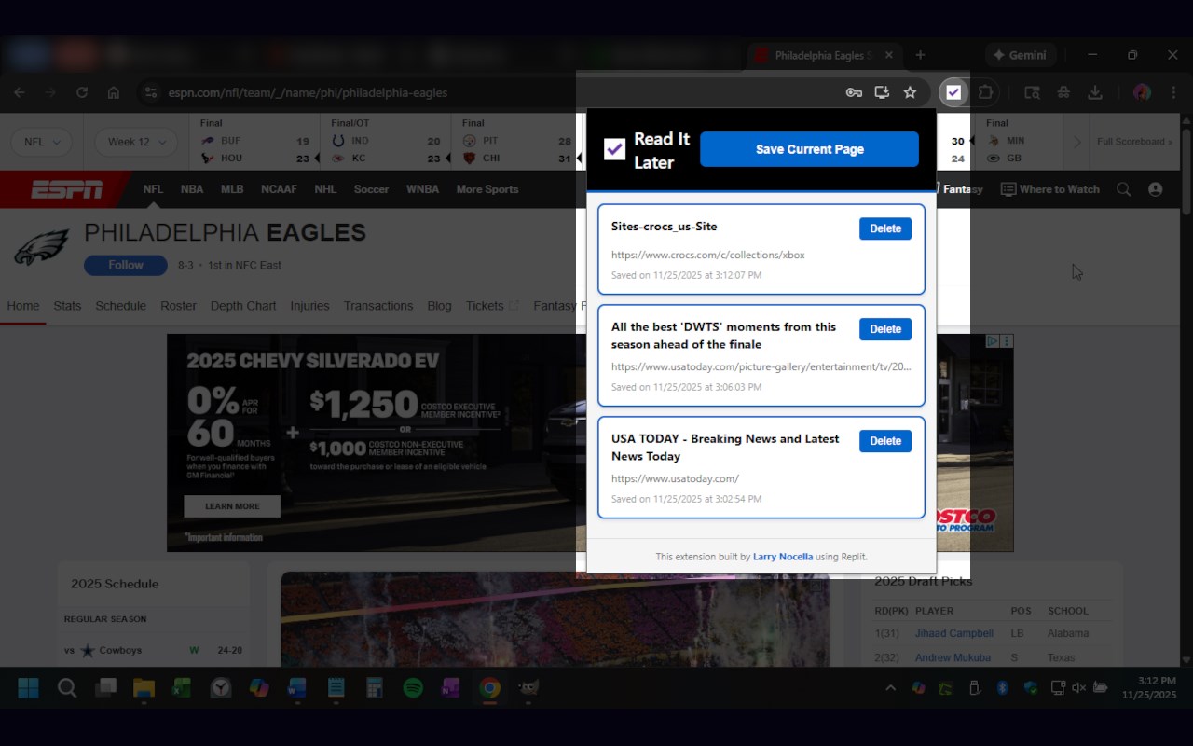Delete the Sites-crocs_us-Site saved item
Image resolution: width=1193 pixels, height=746 pixels.
coord(885,228)
